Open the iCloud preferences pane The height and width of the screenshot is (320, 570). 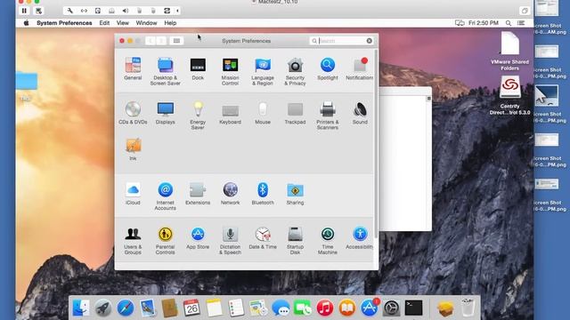click(x=133, y=194)
